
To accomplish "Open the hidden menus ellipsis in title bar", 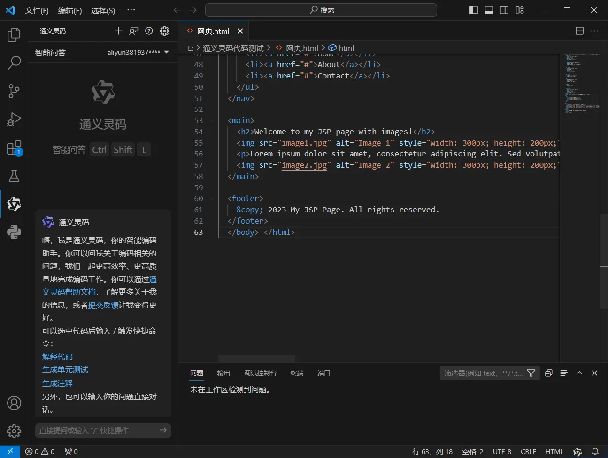I will [131, 10].
